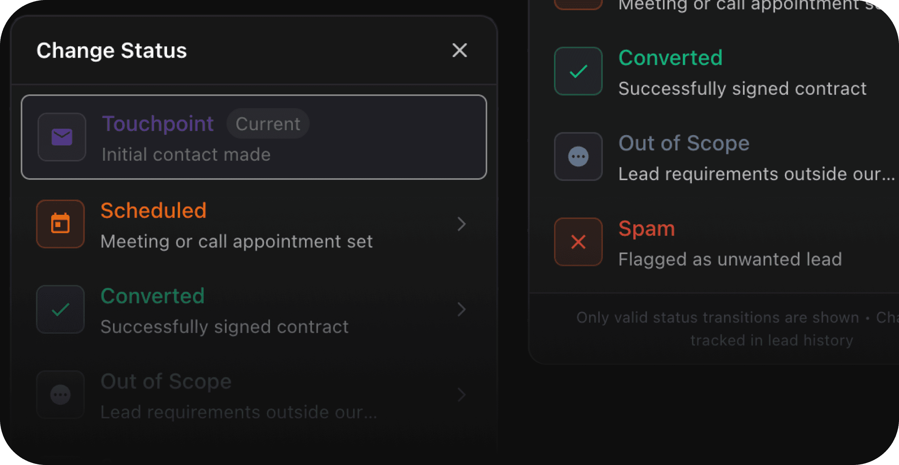Viewport: 899px width, 465px height.
Task: Expand the Scheduled status chevron
Action: coord(461,224)
